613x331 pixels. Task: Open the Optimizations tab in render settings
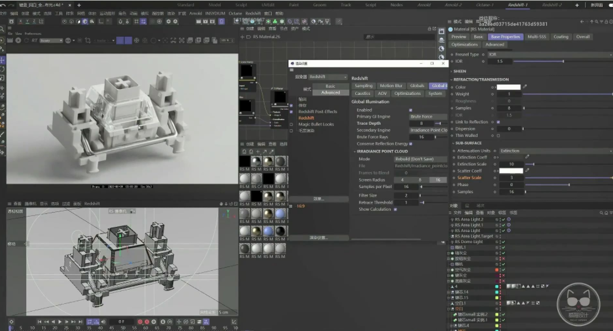point(408,94)
